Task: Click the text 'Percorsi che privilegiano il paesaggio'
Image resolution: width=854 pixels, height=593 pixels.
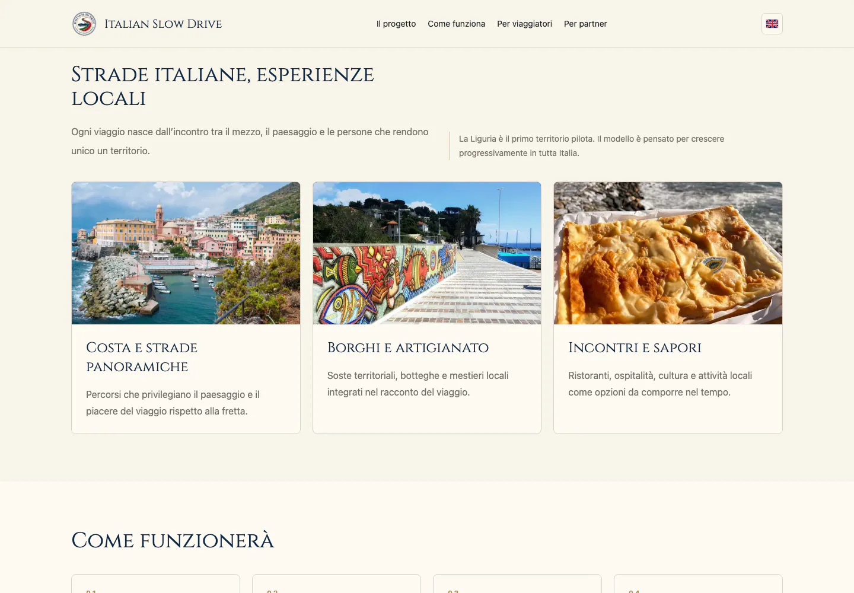Action: click(x=165, y=394)
